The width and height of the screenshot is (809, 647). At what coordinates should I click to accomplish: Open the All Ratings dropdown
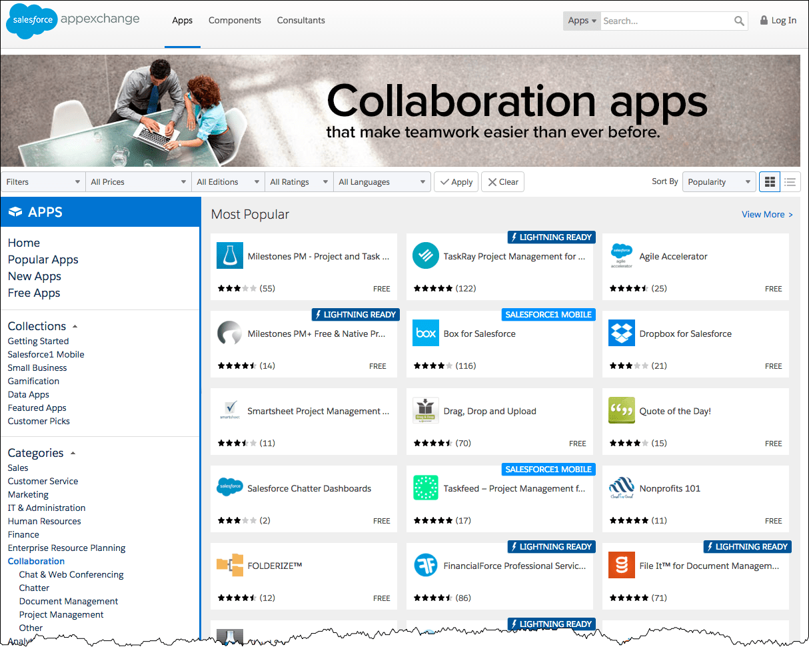(x=299, y=181)
